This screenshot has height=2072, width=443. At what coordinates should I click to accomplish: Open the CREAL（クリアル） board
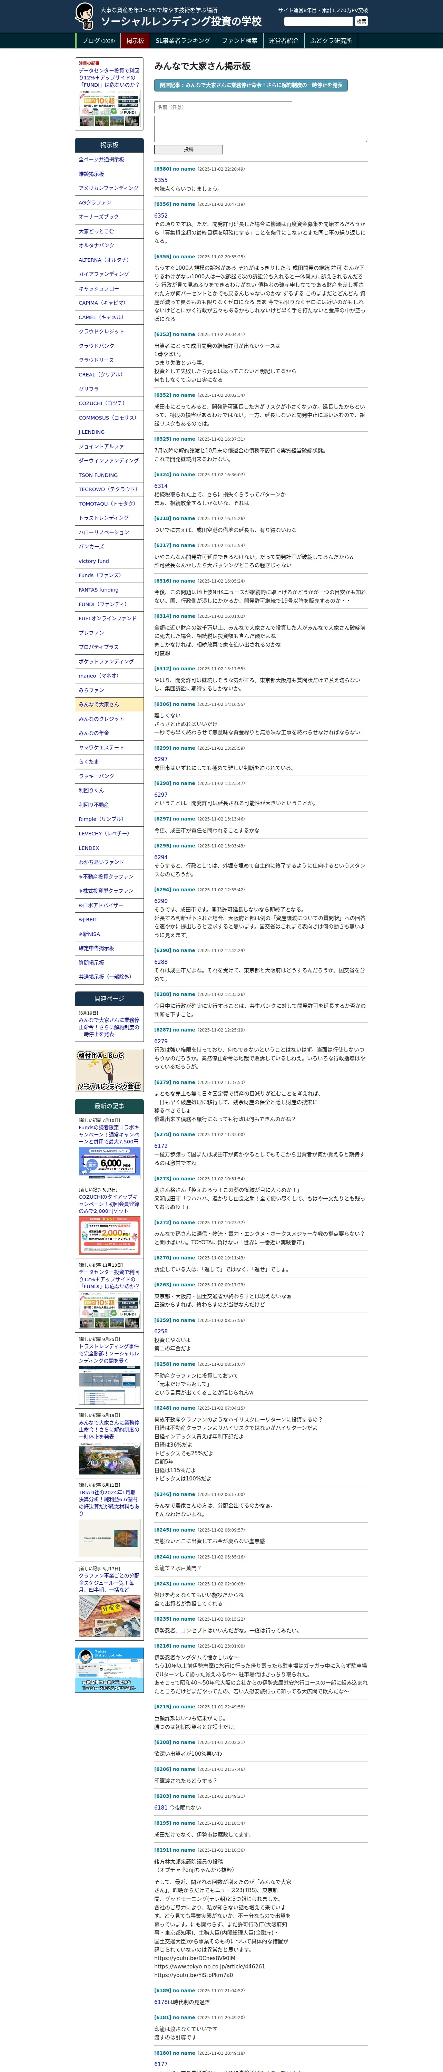[109, 375]
